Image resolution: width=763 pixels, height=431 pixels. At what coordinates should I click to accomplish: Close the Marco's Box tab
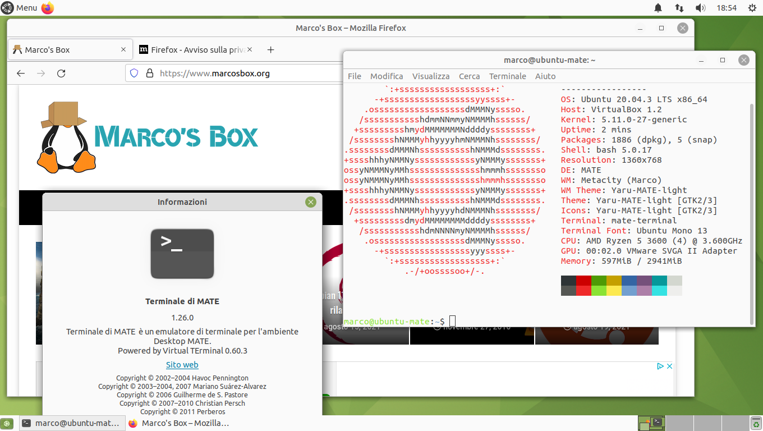(123, 49)
